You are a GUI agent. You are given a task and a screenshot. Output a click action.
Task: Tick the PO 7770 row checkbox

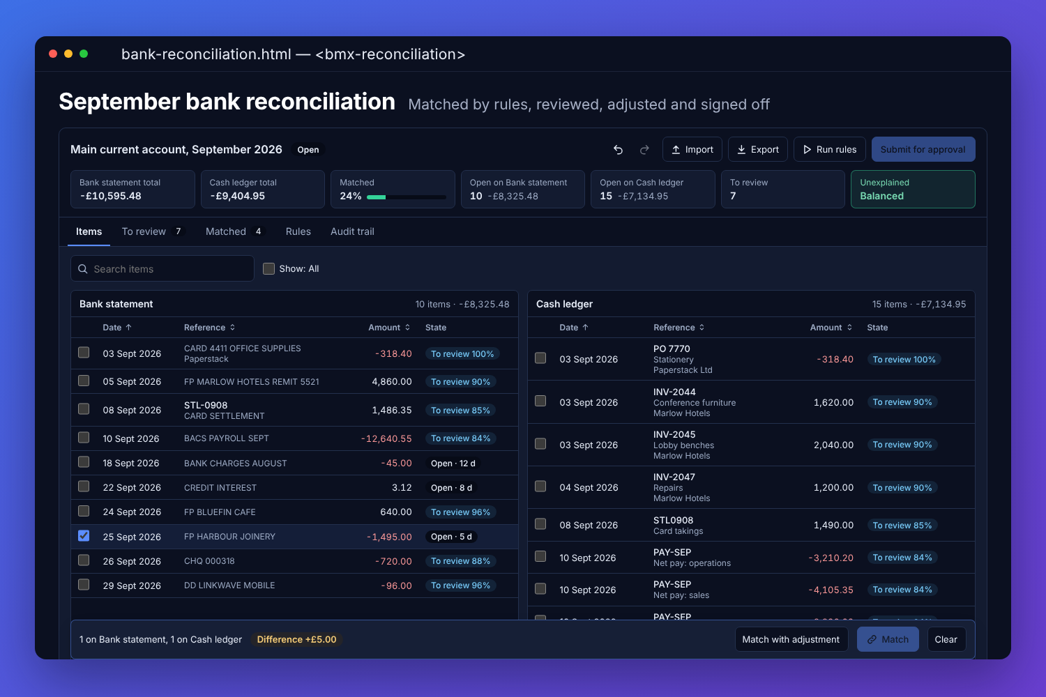(x=540, y=358)
